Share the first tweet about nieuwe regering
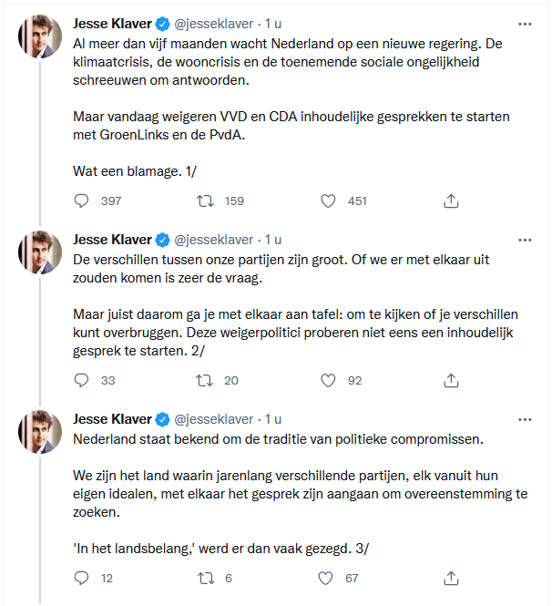Viewport: 552px width, 606px height. pos(451,200)
